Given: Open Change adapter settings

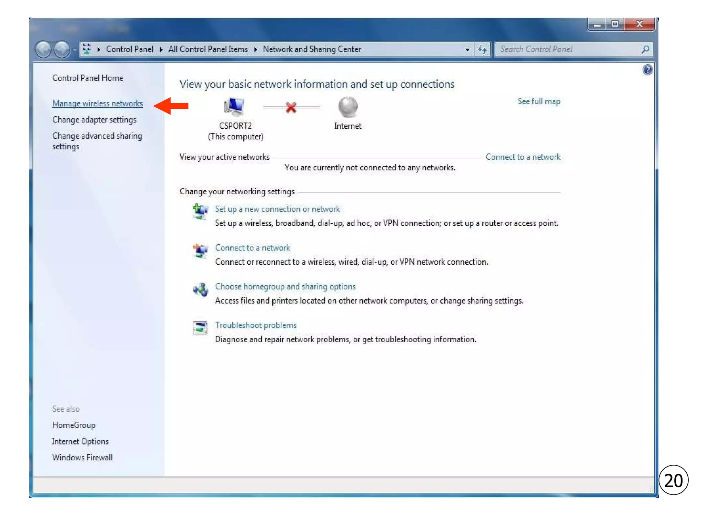Looking at the screenshot, I should click(94, 120).
